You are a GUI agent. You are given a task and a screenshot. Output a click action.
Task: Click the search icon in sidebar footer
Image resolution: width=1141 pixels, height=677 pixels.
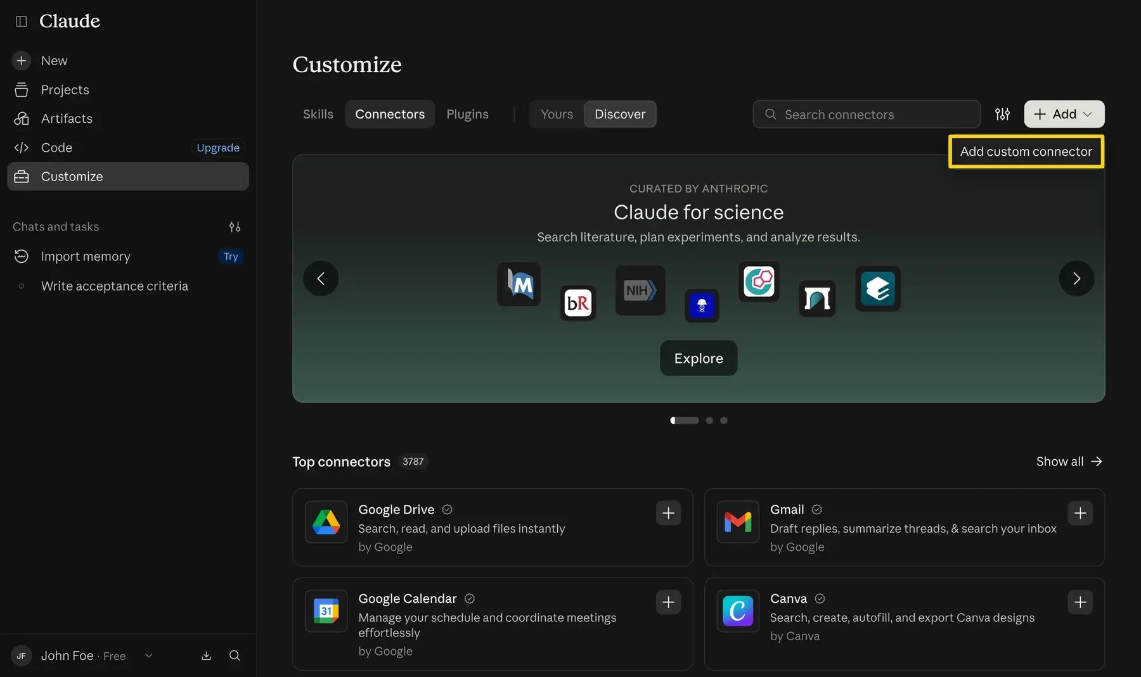tap(235, 655)
